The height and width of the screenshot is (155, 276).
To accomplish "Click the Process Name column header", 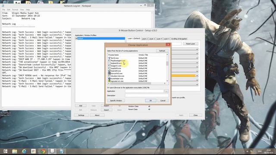I will coord(122,55).
